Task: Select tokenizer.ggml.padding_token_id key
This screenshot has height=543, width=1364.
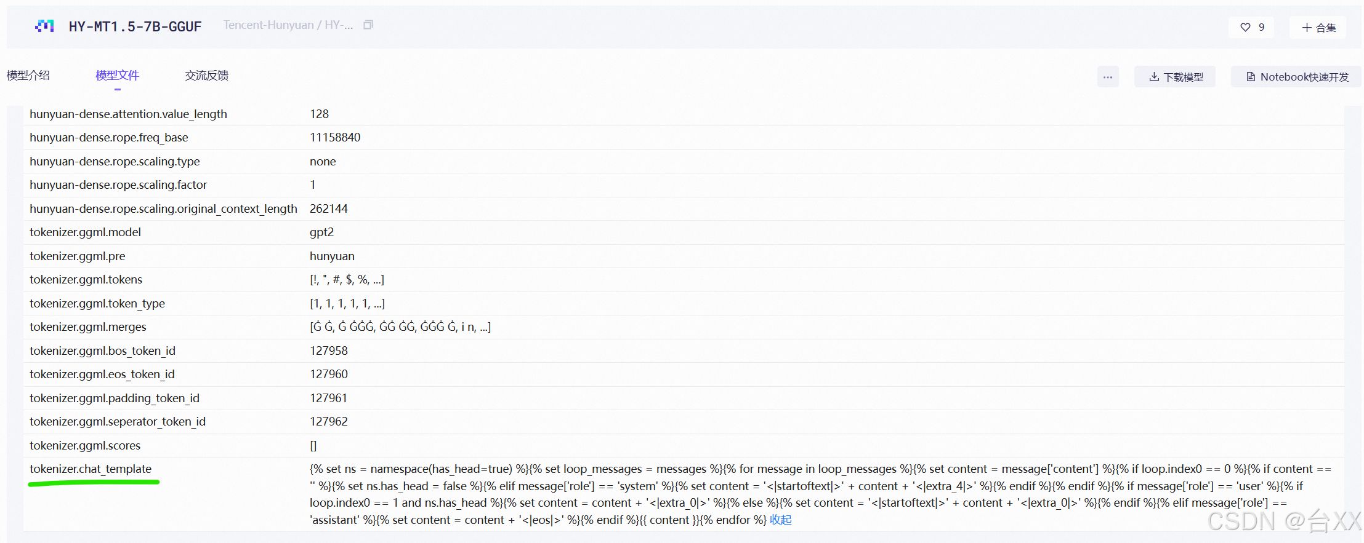Action: (115, 398)
